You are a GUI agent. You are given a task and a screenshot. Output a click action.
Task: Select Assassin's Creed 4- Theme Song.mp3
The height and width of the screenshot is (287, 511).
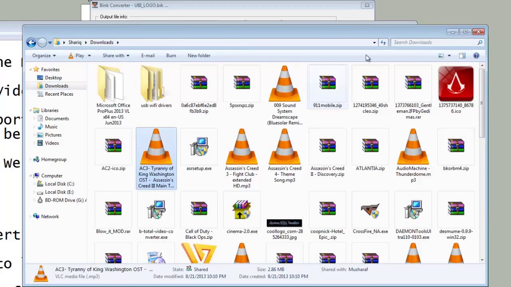285,156
